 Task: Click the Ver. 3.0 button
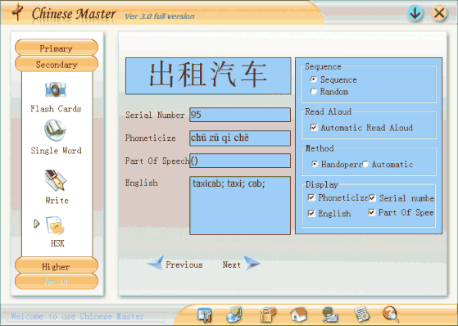[57, 282]
